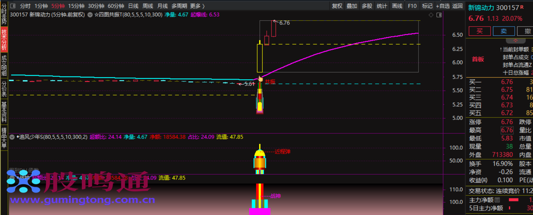
Task: Open the 技术分析 side tab
Action: tap(4, 40)
